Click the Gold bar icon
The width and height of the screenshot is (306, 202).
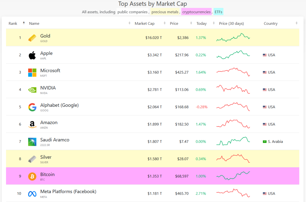coord(32,38)
